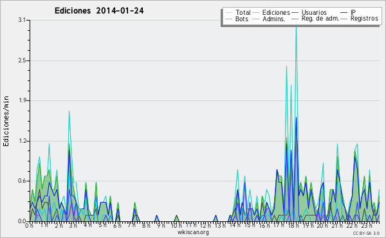Select the 'Total' legend label
The image size is (386, 238).
pos(243,12)
